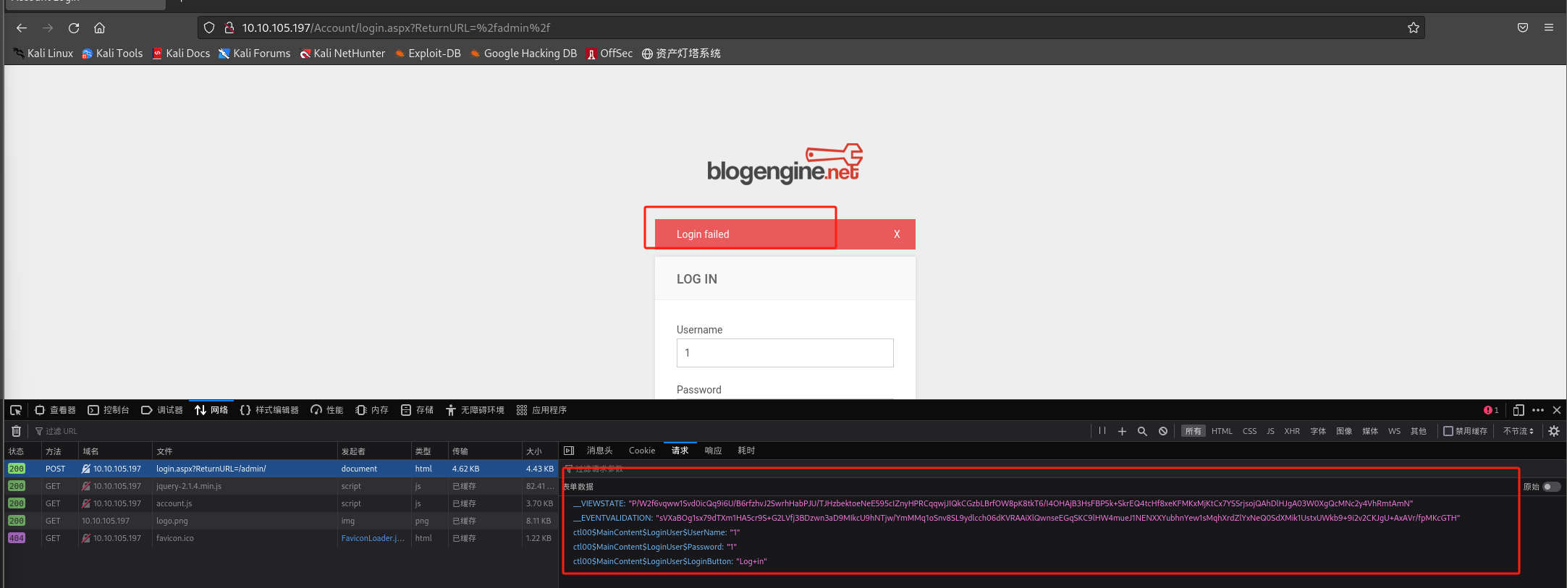Filter requests by HTML type
The width and height of the screenshot is (1567, 588).
tap(1222, 431)
